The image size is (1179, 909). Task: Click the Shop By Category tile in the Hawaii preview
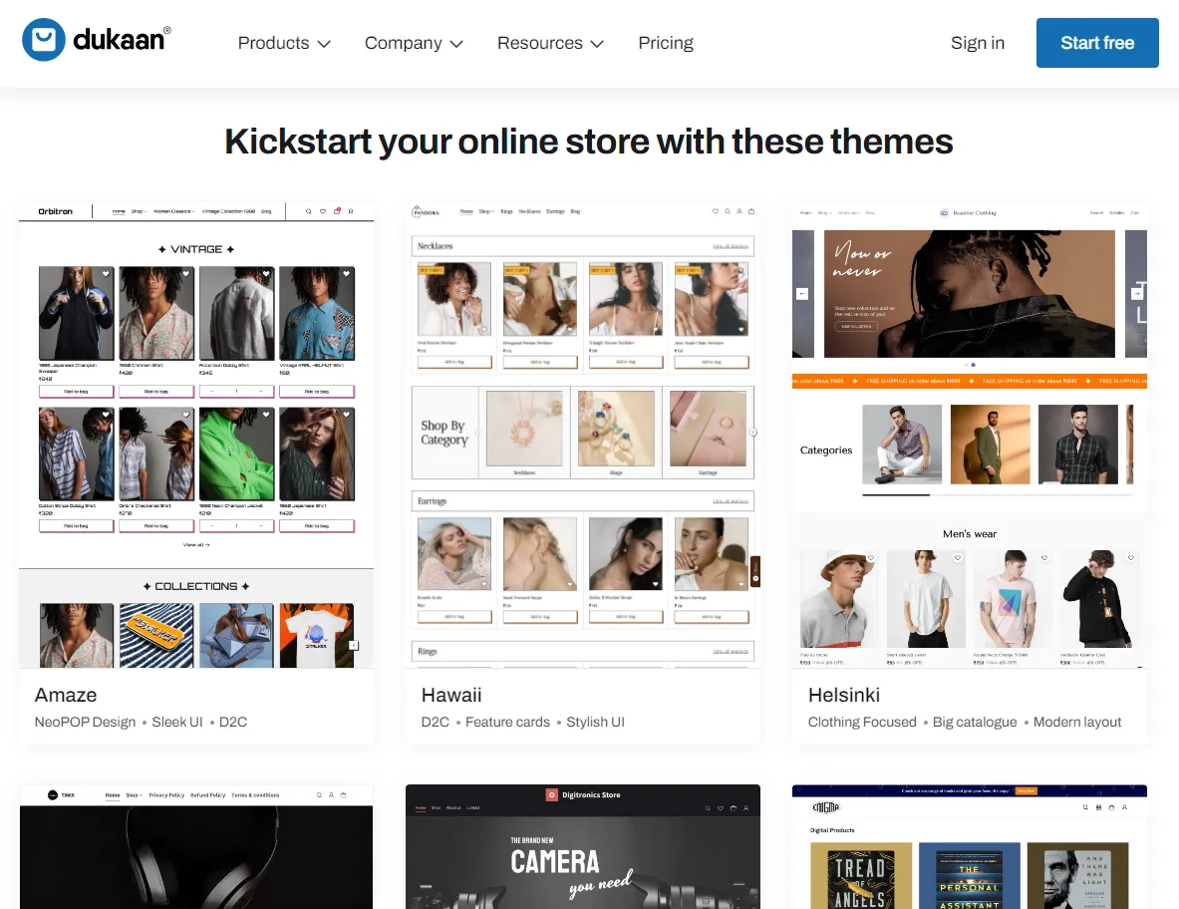444,433
